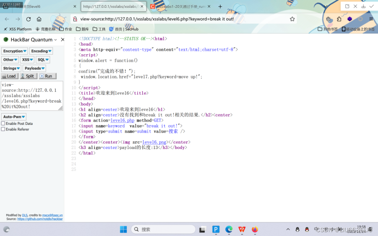Open the DLS credit link
Screen dimensions: 378x236
tap(25, 215)
